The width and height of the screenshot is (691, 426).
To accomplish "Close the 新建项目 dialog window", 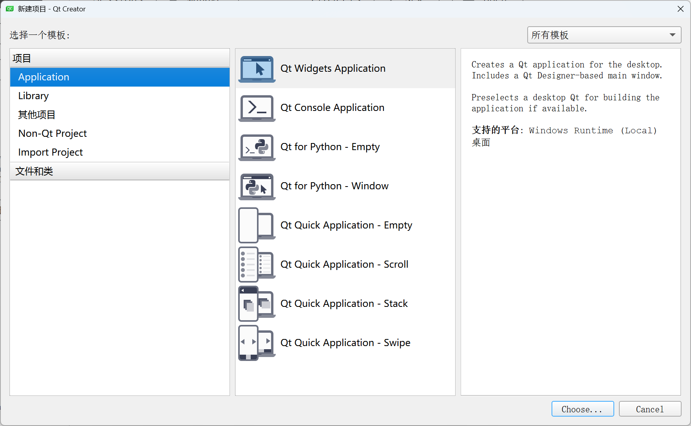I will point(680,9).
